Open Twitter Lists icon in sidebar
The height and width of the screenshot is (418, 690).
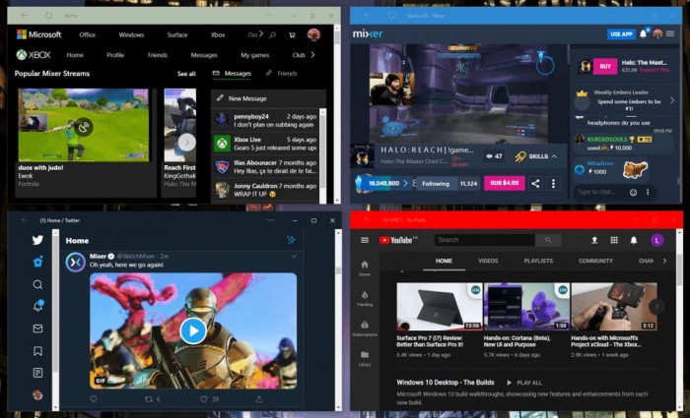[x=37, y=373]
